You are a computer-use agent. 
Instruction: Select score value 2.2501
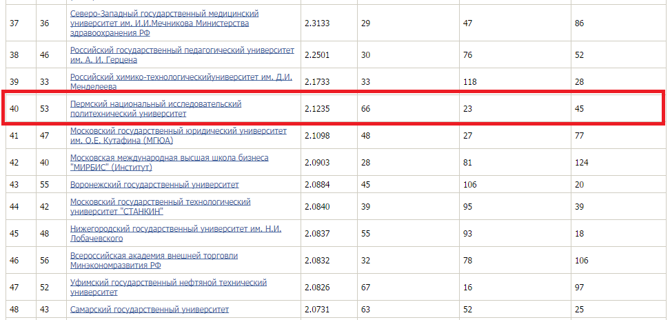click(317, 55)
